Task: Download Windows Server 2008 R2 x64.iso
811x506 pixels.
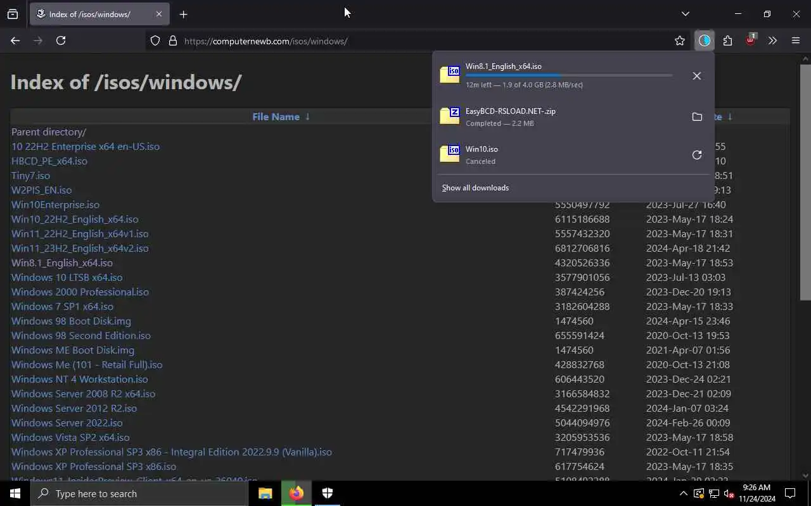Action: 83,393
